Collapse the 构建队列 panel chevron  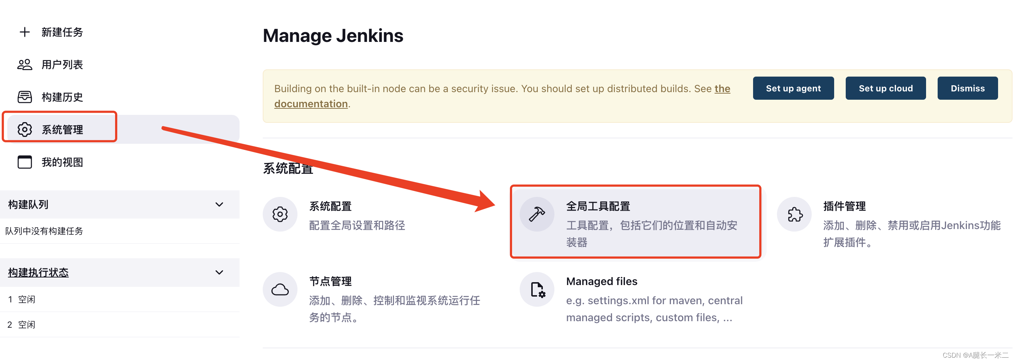(219, 204)
